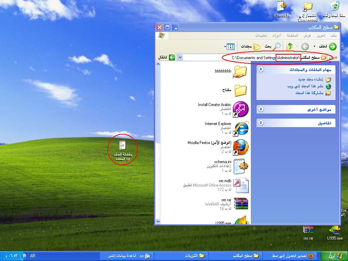348x261 pixels.
Task: Open the File menu (ملف)
Action: pyautogui.click(x=334, y=35)
